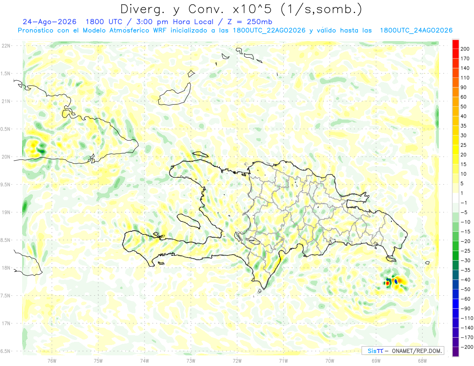This screenshot has height=366, width=474.
Task: Click the "-15" value on the color scale
Action: pos(466,232)
